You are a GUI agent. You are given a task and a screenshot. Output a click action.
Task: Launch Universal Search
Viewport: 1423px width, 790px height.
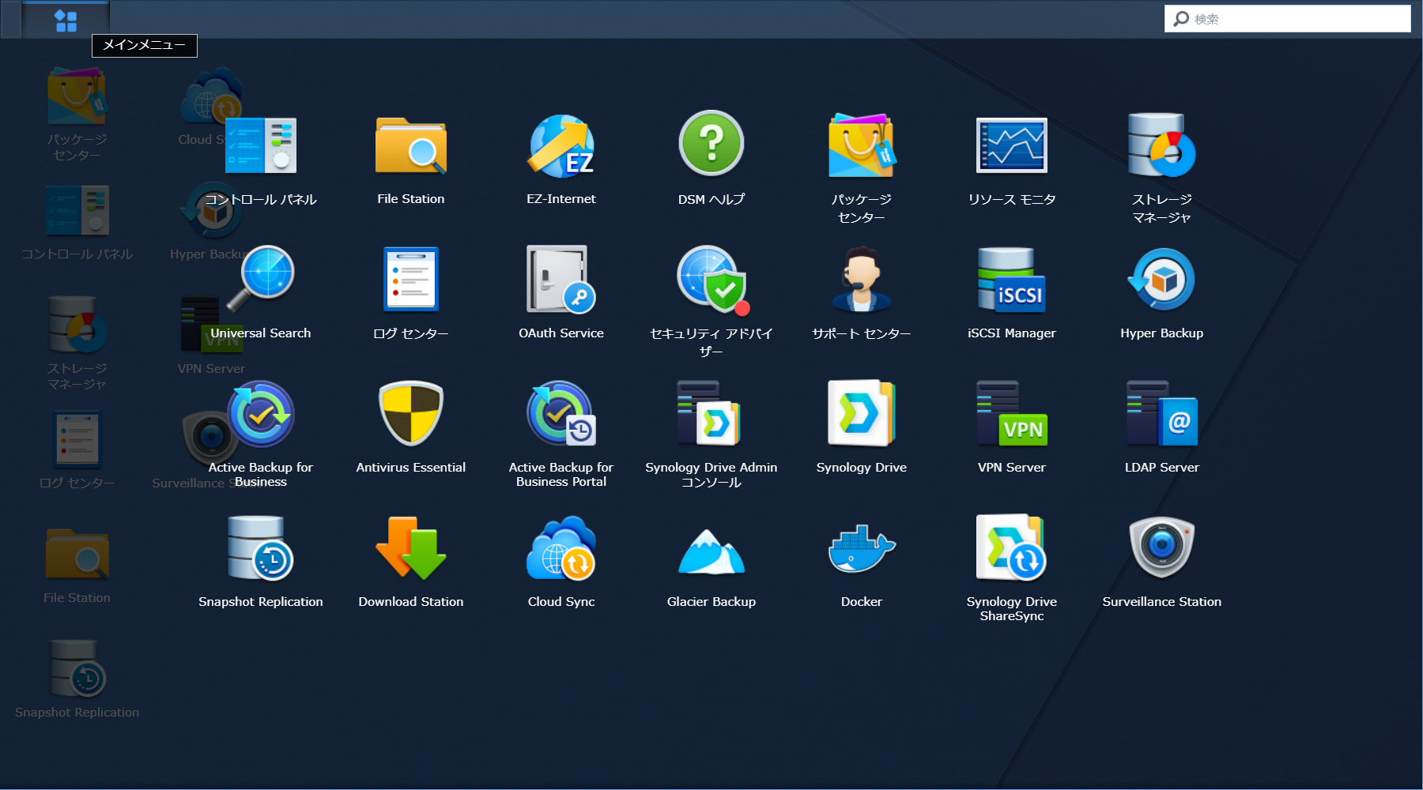[261, 294]
